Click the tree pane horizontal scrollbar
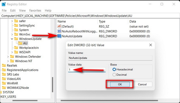180x103 pixels. pyautogui.click(x=25, y=100)
